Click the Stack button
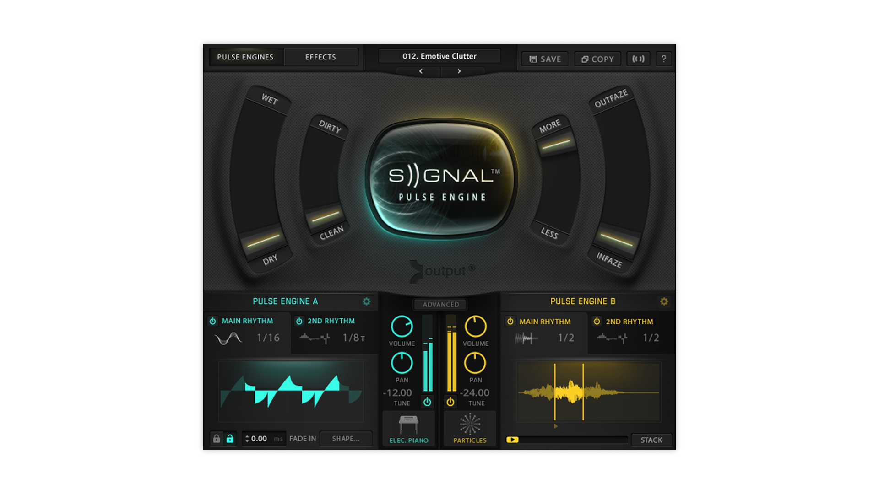The height and width of the screenshot is (494, 879). tap(651, 440)
